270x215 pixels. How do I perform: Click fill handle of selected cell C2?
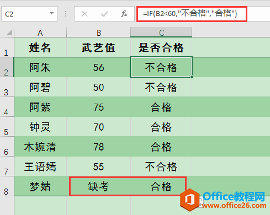(x=192, y=77)
